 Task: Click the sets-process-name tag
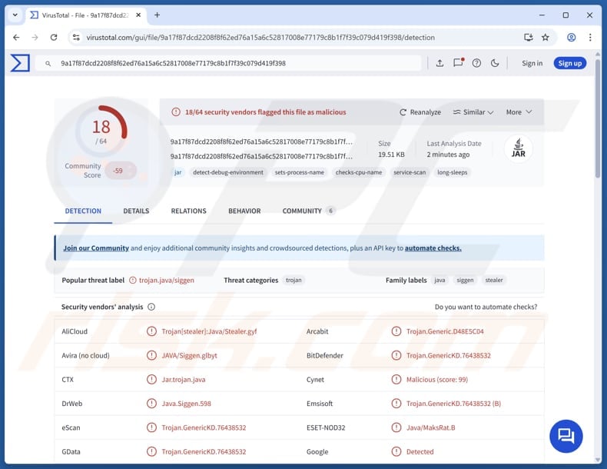[x=299, y=172]
